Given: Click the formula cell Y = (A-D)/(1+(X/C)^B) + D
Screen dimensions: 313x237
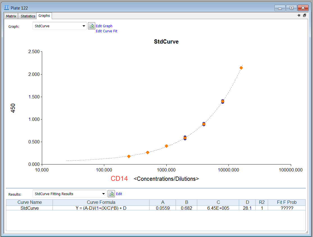Looking at the screenshot, I should coord(101,208).
